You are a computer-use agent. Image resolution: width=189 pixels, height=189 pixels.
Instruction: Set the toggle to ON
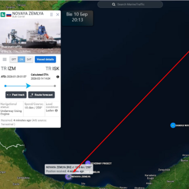(x=21, y=59)
